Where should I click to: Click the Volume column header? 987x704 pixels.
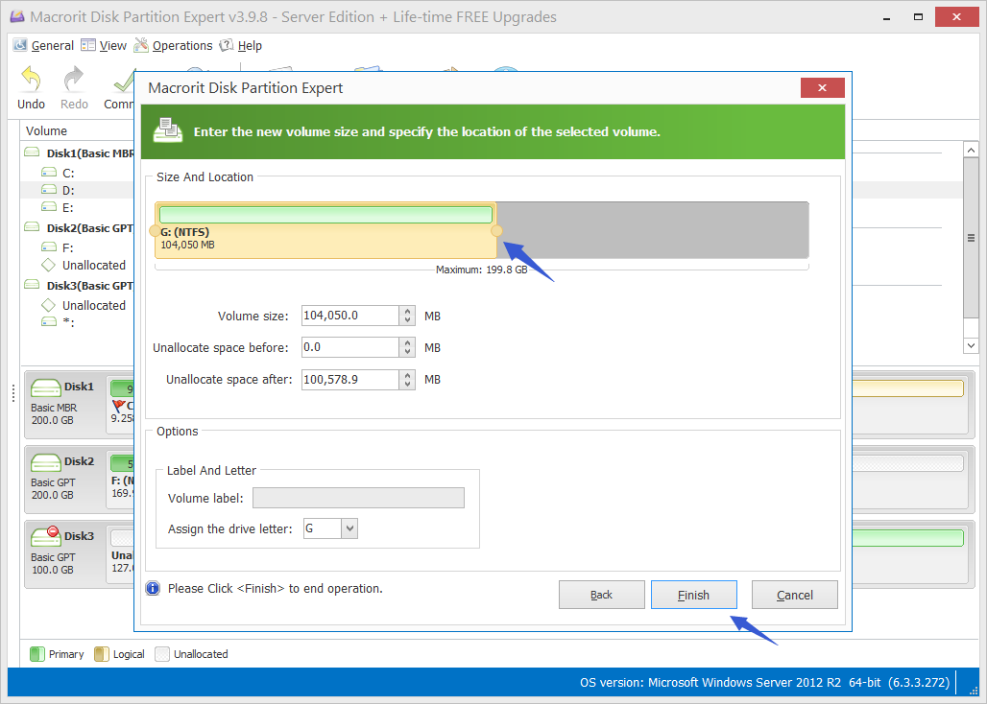click(x=46, y=130)
